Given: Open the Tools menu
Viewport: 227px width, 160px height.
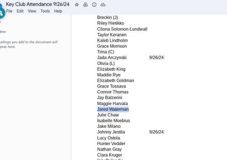Looking at the screenshot, I should click(45, 11).
